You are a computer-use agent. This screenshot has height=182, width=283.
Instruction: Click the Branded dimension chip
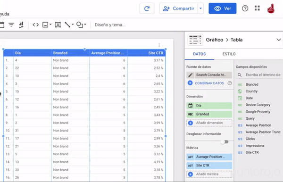209,114
